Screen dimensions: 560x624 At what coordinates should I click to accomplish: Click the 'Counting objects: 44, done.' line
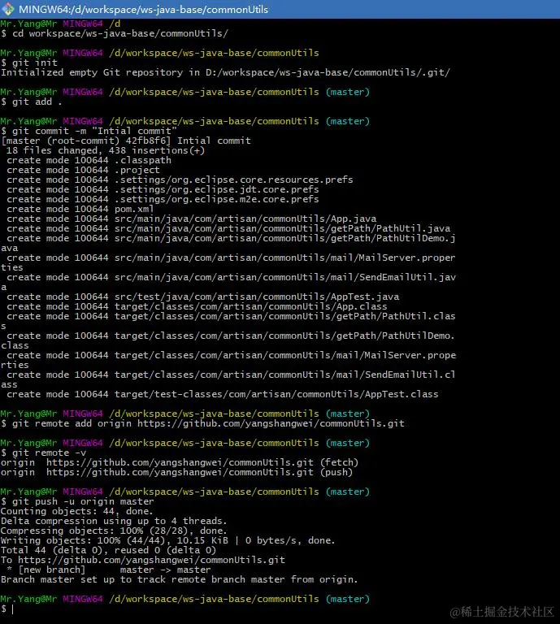point(77,511)
